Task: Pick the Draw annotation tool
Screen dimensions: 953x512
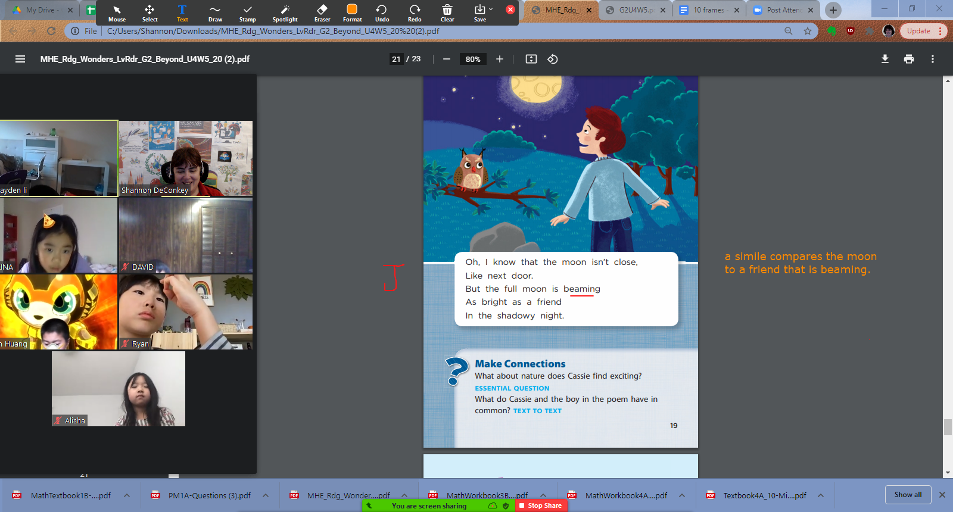Action: click(x=215, y=13)
